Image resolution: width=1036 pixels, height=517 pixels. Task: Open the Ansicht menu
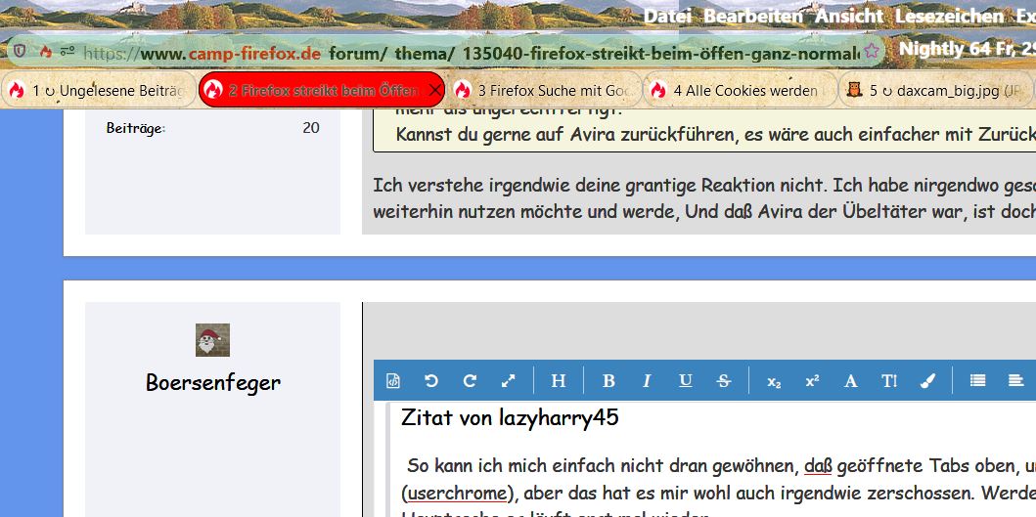pyautogui.click(x=848, y=16)
